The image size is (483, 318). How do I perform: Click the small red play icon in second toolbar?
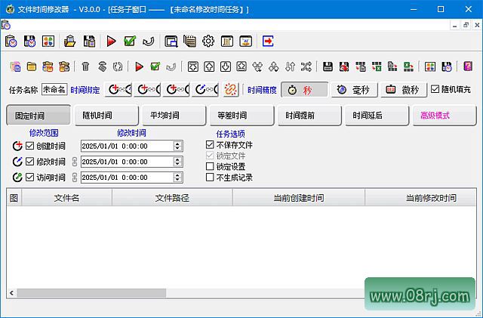[139, 66]
